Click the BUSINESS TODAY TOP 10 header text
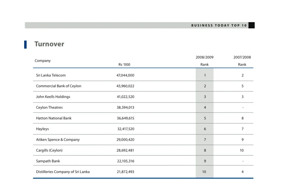Viewport: 281px width, 193px height. point(219,25)
